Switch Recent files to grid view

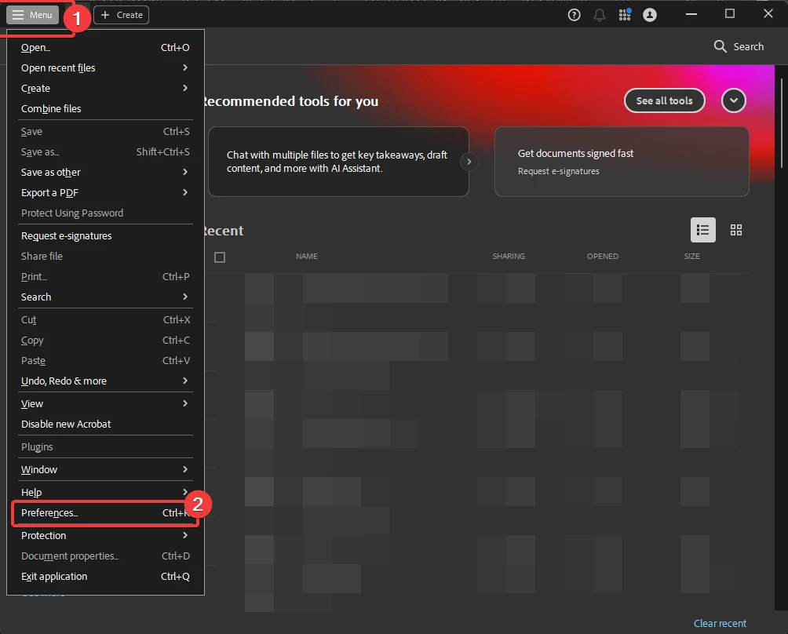click(x=735, y=230)
